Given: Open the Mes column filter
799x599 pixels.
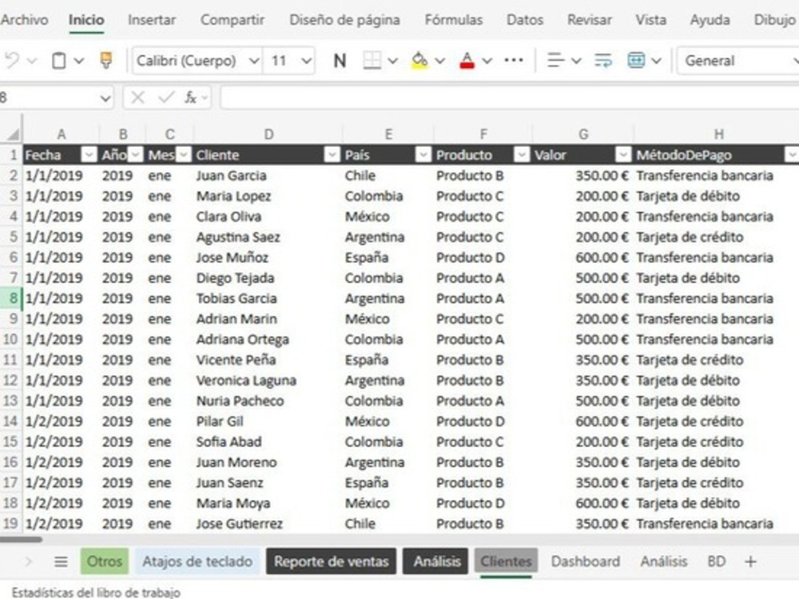Looking at the screenshot, I should tap(184, 154).
